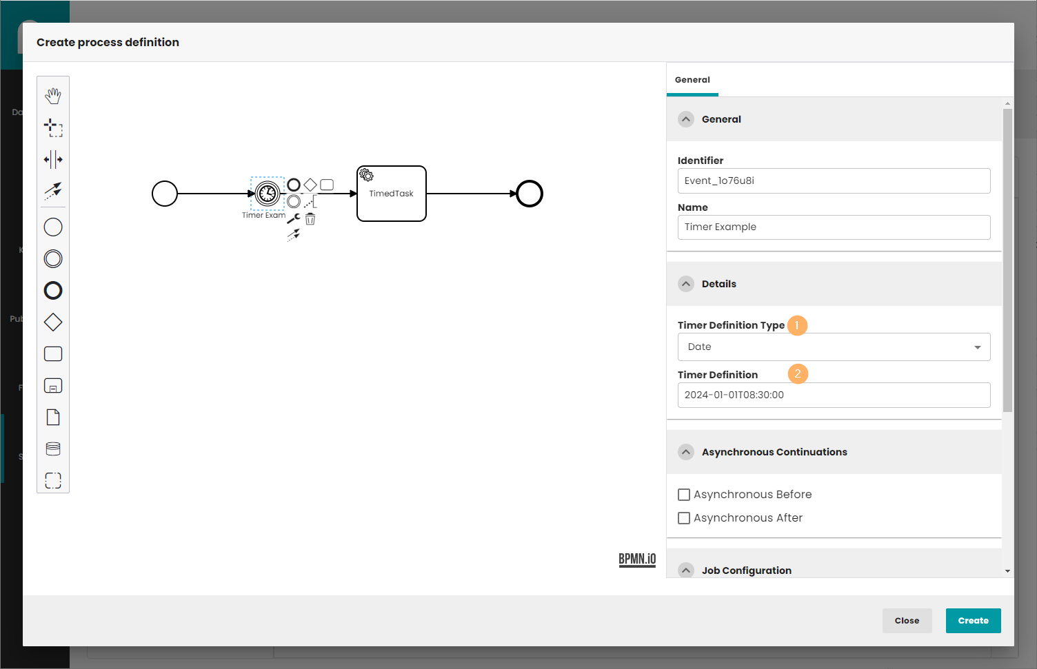Image resolution: width=1037 pixels, height=669 pixels.
Task: Pick the create gateway diamond in palette
Action: point(53,322)
